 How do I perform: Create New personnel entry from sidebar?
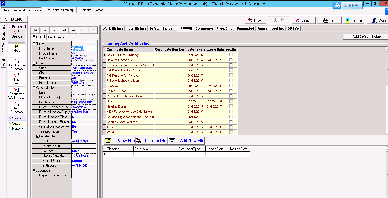click(x=17, y=50)
